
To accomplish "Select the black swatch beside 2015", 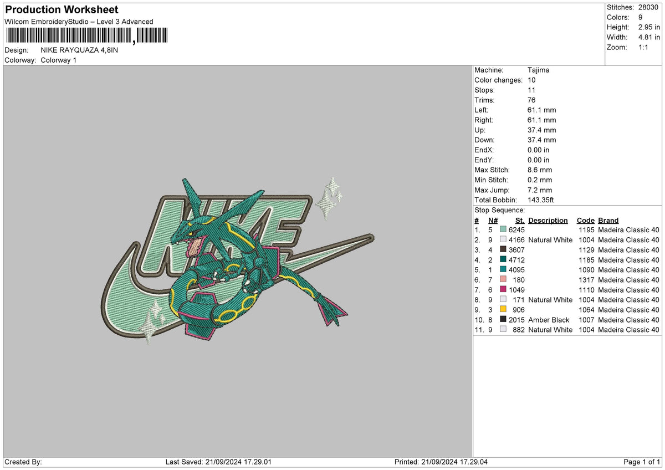I will 503,320.
